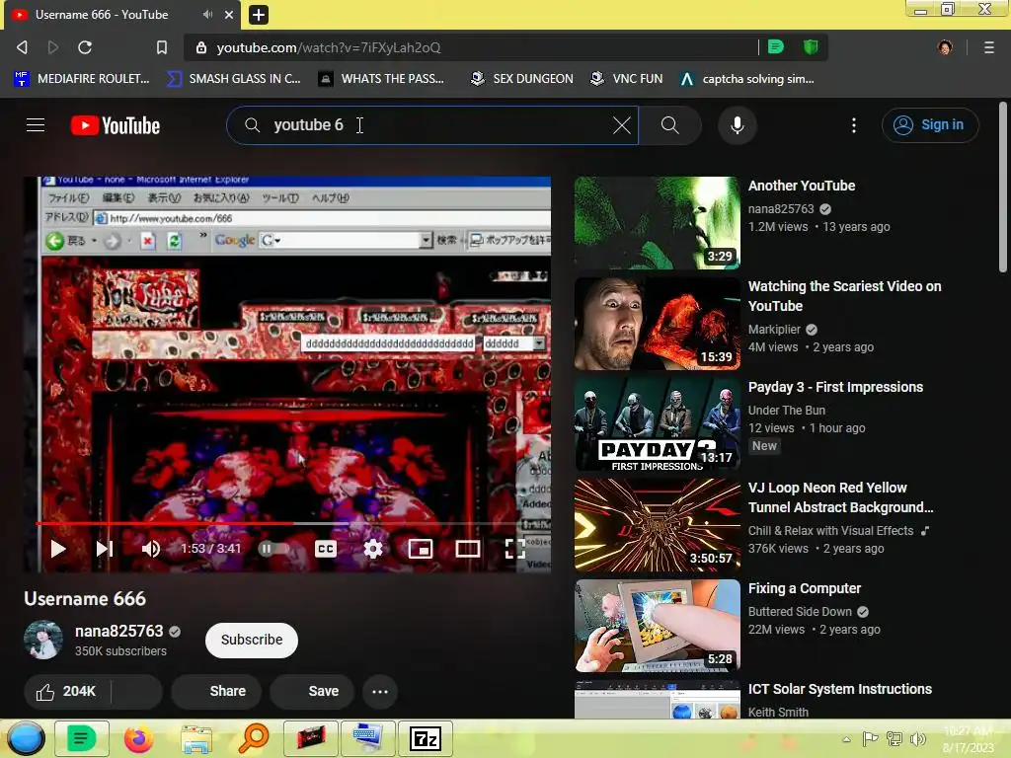Viewport: 1011px width, 758px height.
Task: Open file explorer folder in taskbar
Action: pos(196,738)
